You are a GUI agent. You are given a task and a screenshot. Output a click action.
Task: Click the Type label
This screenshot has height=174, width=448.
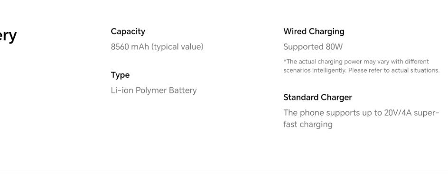point(120,75)
